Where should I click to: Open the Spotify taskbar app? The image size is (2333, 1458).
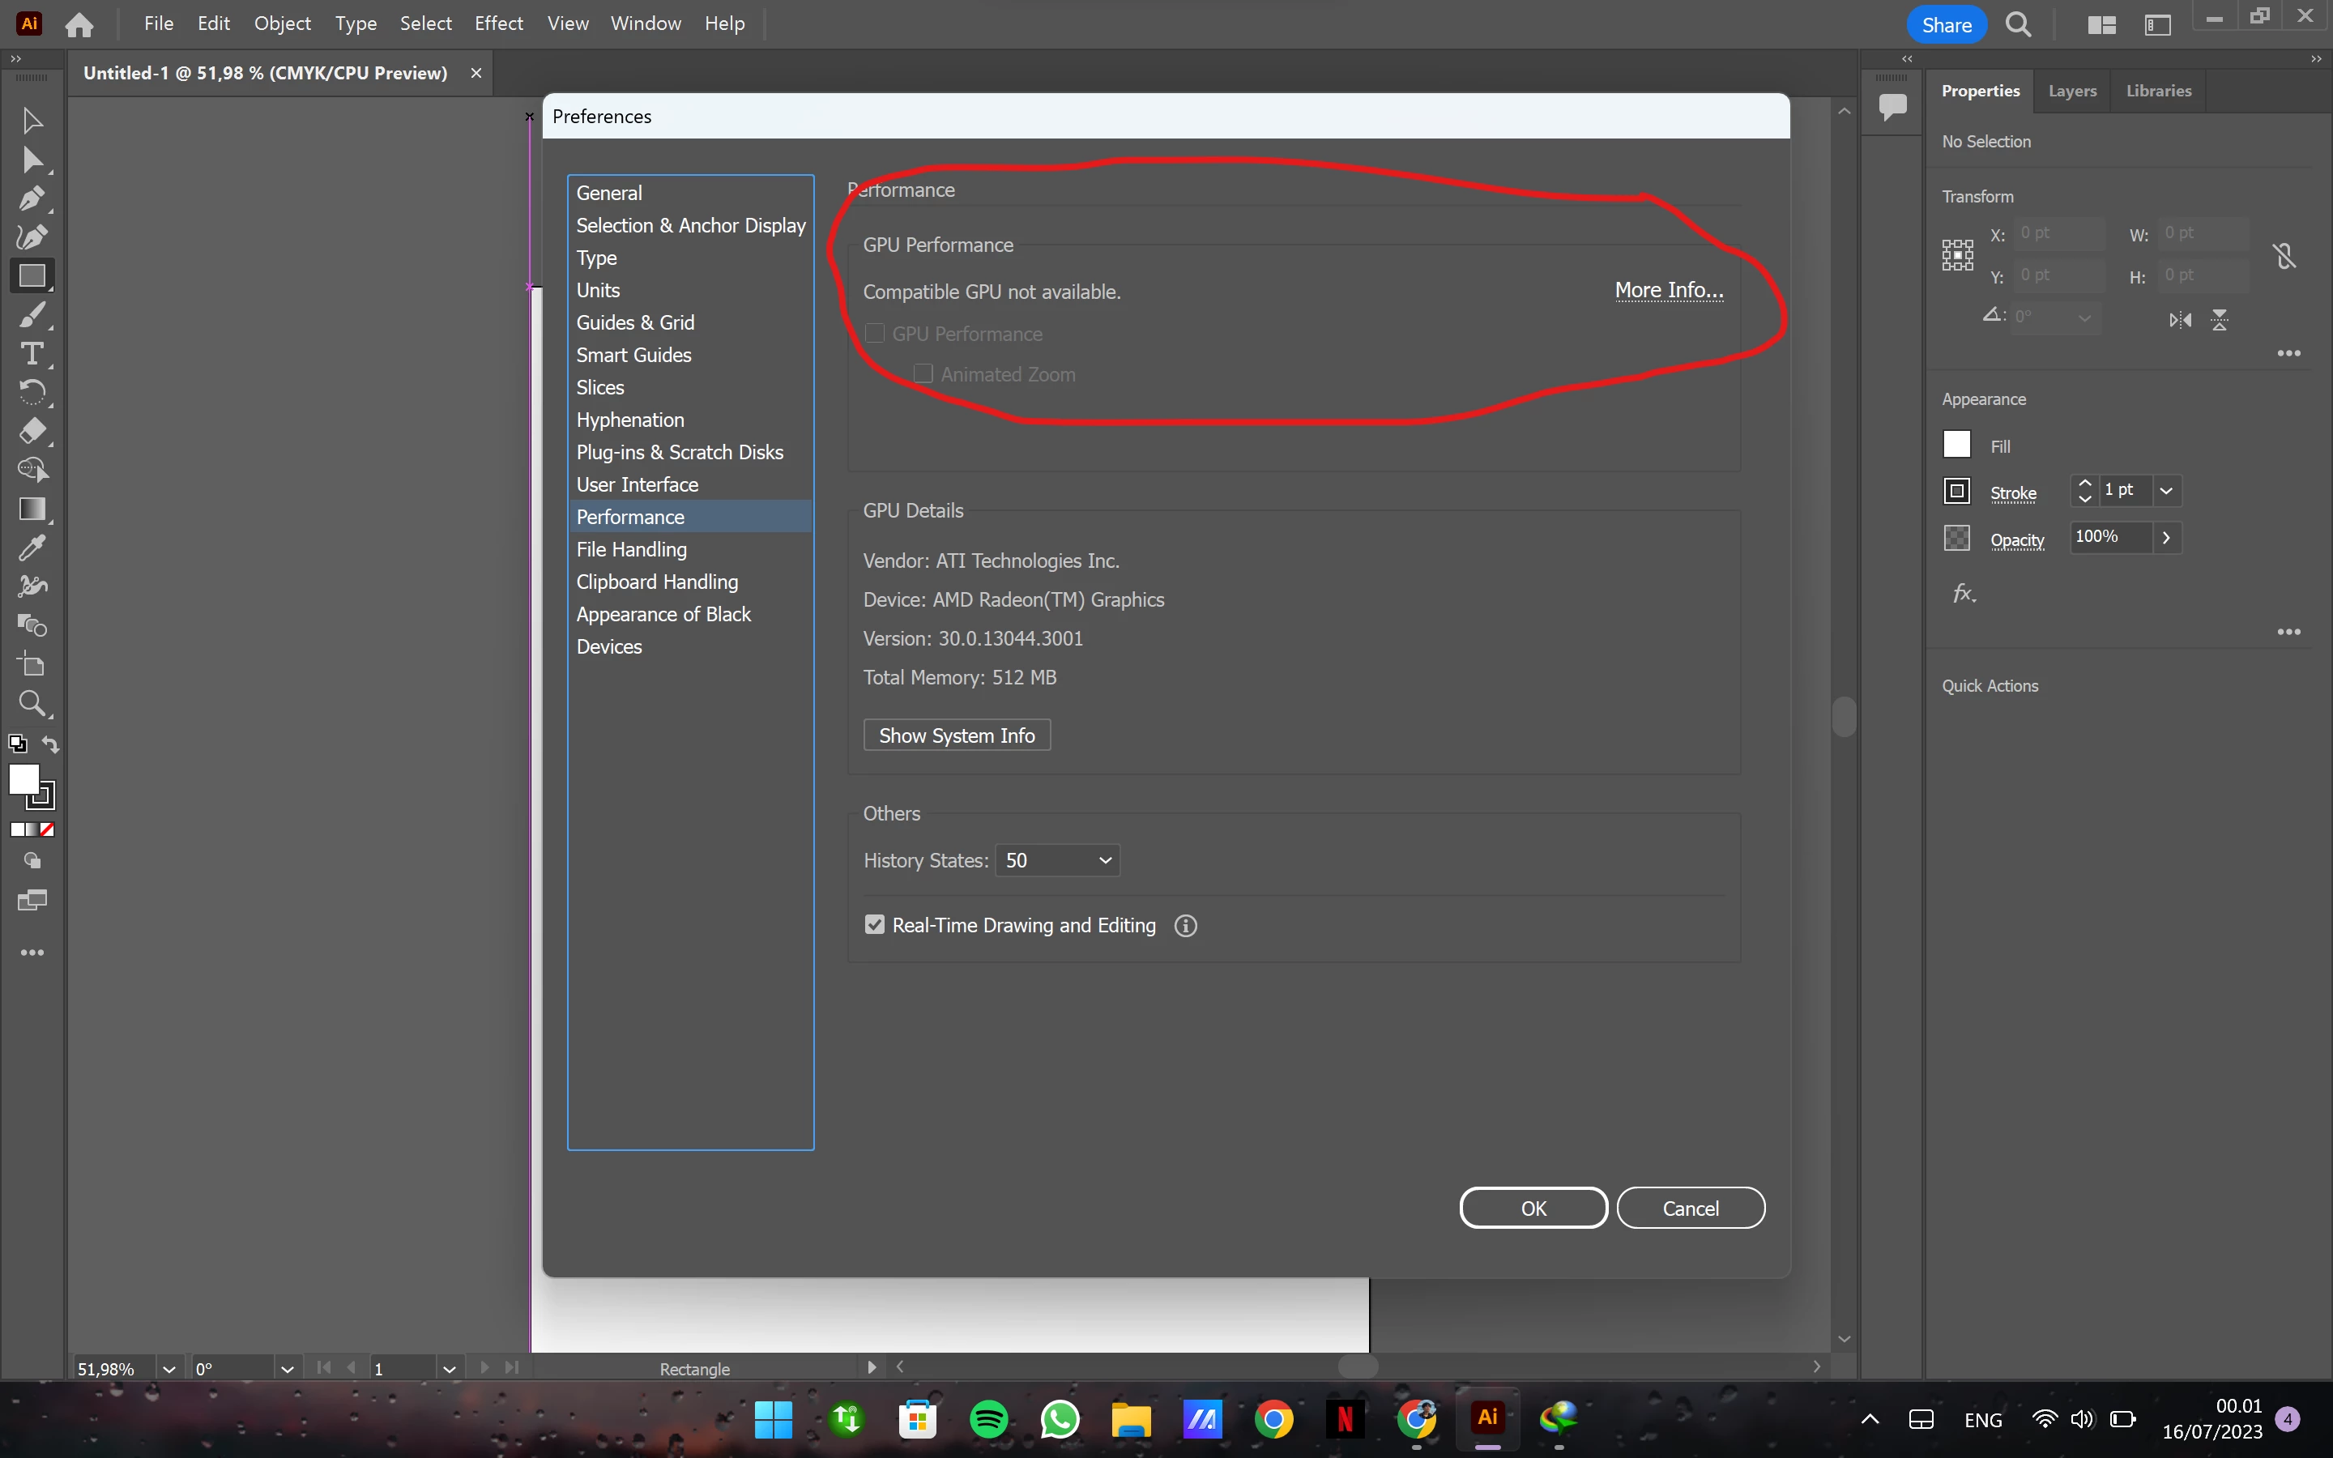(988, 1418)
